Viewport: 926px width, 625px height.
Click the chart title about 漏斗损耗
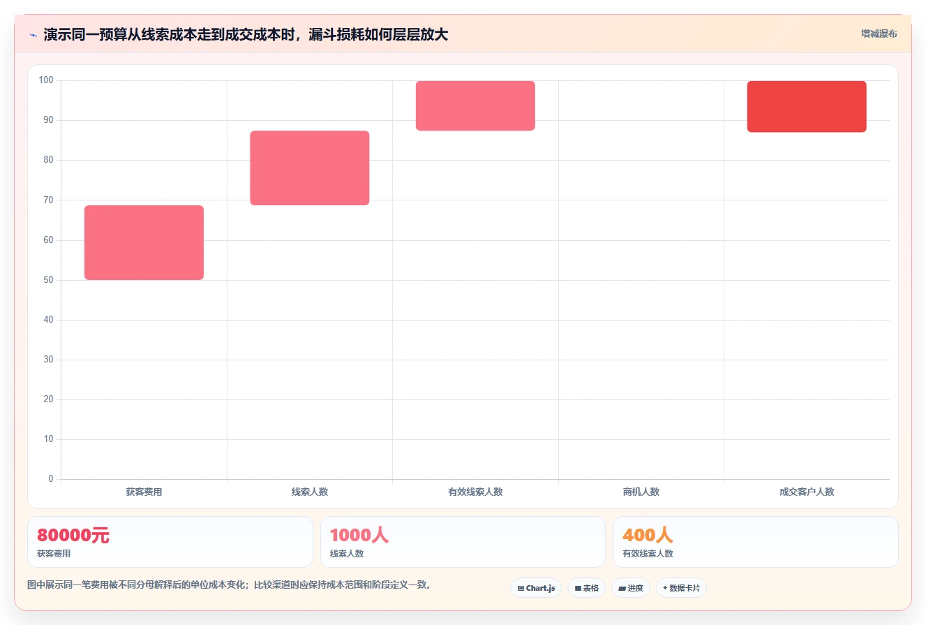(x=246, y=34)
